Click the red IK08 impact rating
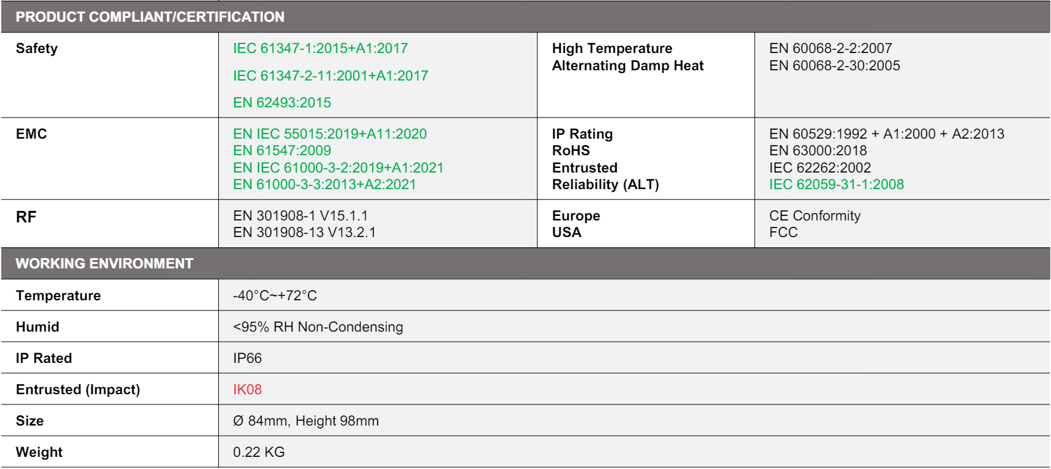The height and width of the screenshot is (469, 1051). click(247, 390)
